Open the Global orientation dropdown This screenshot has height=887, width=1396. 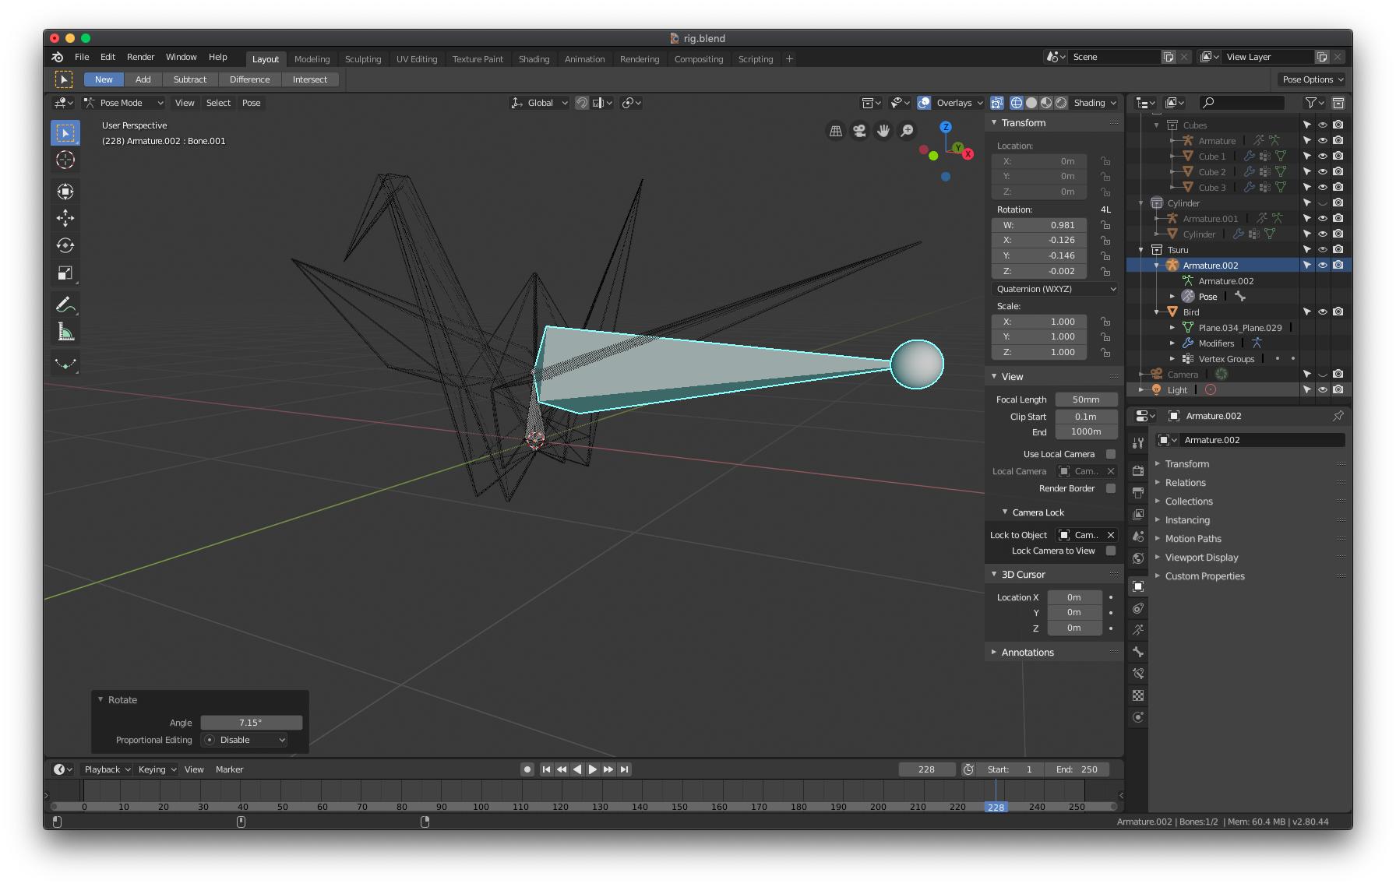pos(539,103)
